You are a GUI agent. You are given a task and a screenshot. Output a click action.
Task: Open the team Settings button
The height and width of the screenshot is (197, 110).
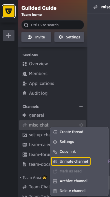point(69,37)
